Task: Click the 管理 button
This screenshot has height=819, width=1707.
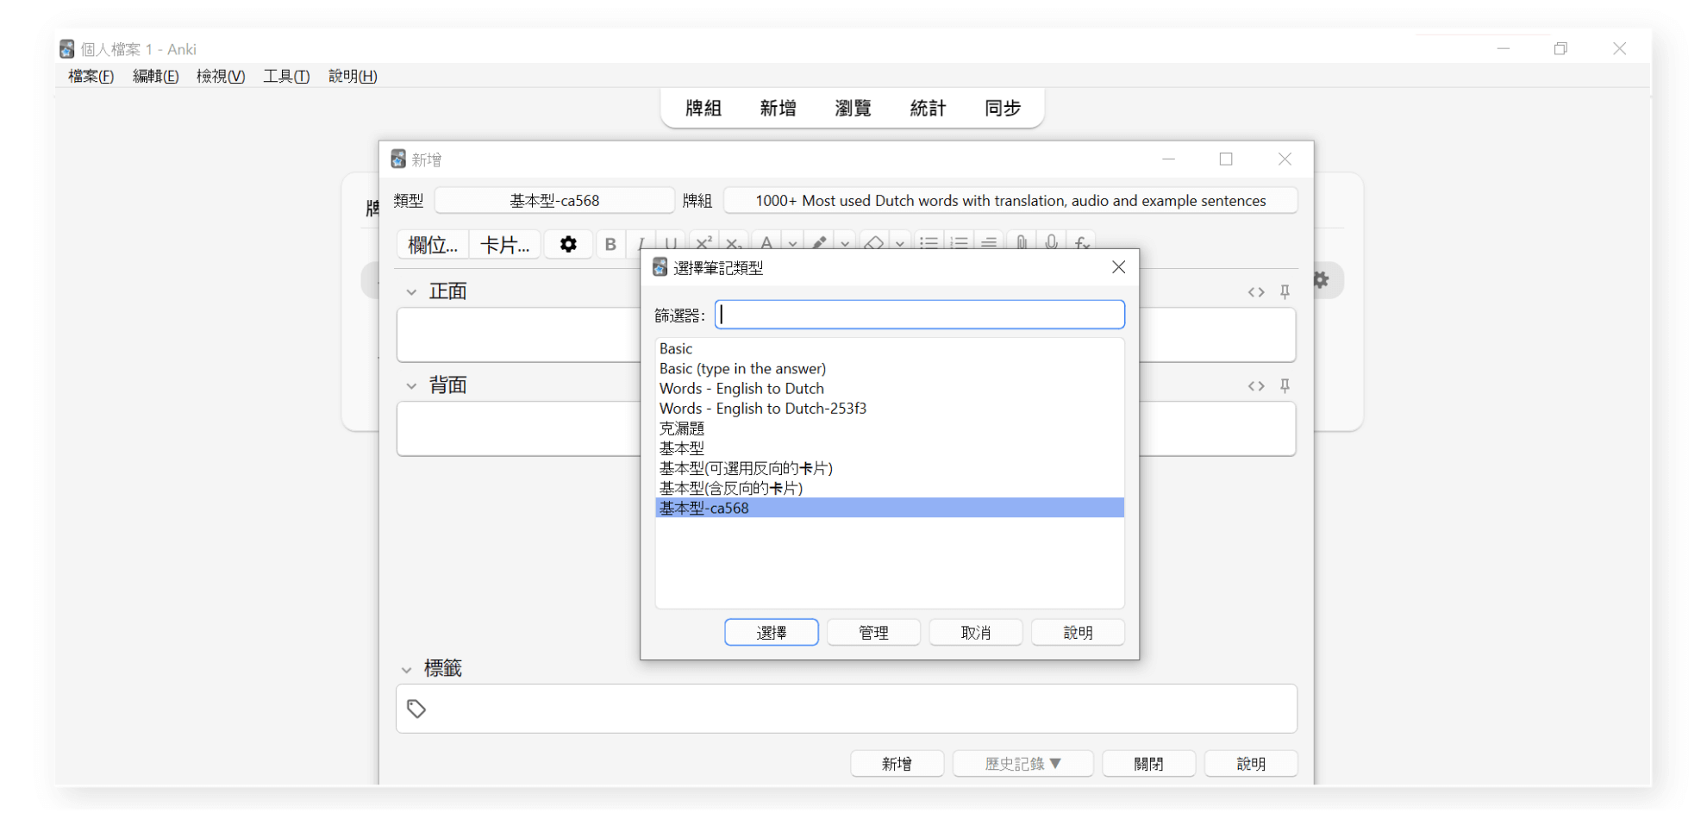Action: point(873,633)
